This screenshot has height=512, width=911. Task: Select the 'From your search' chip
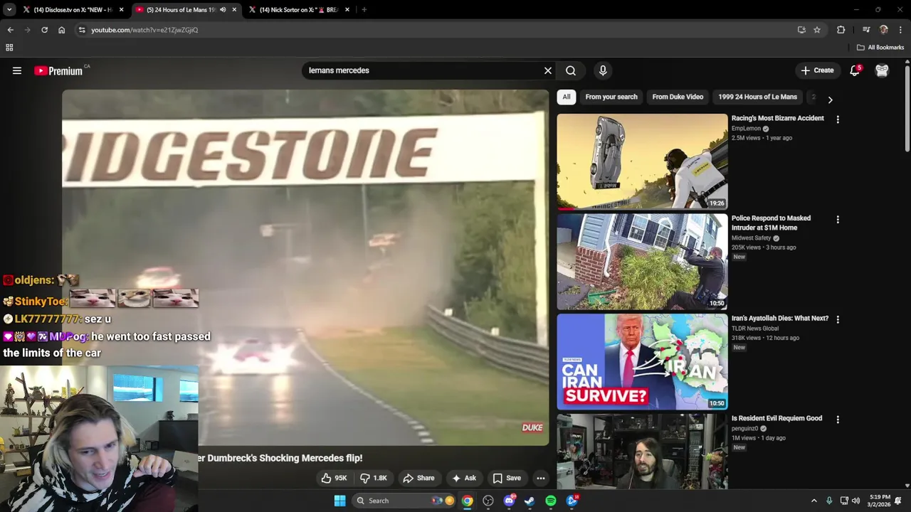(611, 97)
